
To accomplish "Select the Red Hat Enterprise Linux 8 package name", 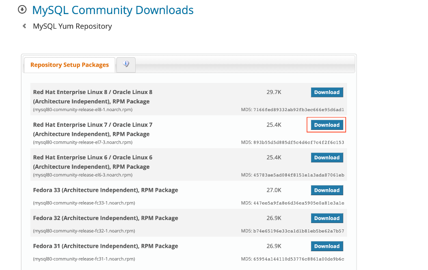I will [92, 97].
